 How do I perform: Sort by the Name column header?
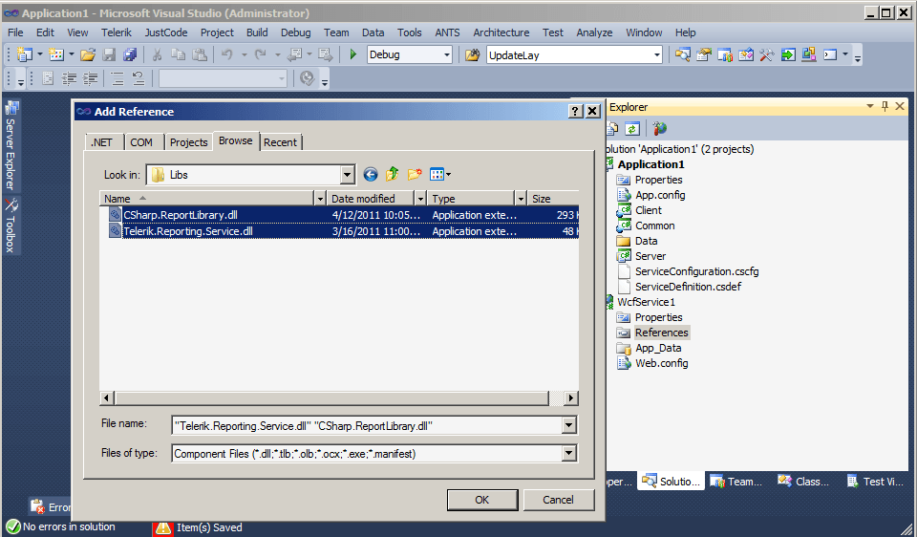click(x=207, y=199)
